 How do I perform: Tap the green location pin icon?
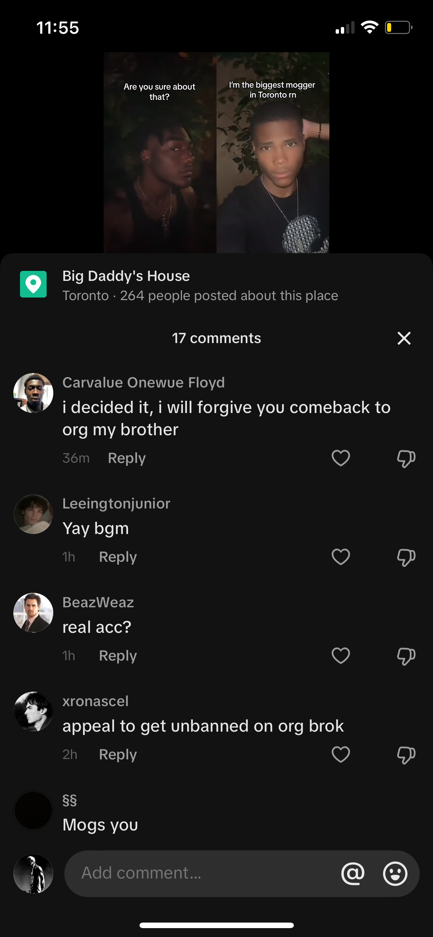tap(33, 284)
